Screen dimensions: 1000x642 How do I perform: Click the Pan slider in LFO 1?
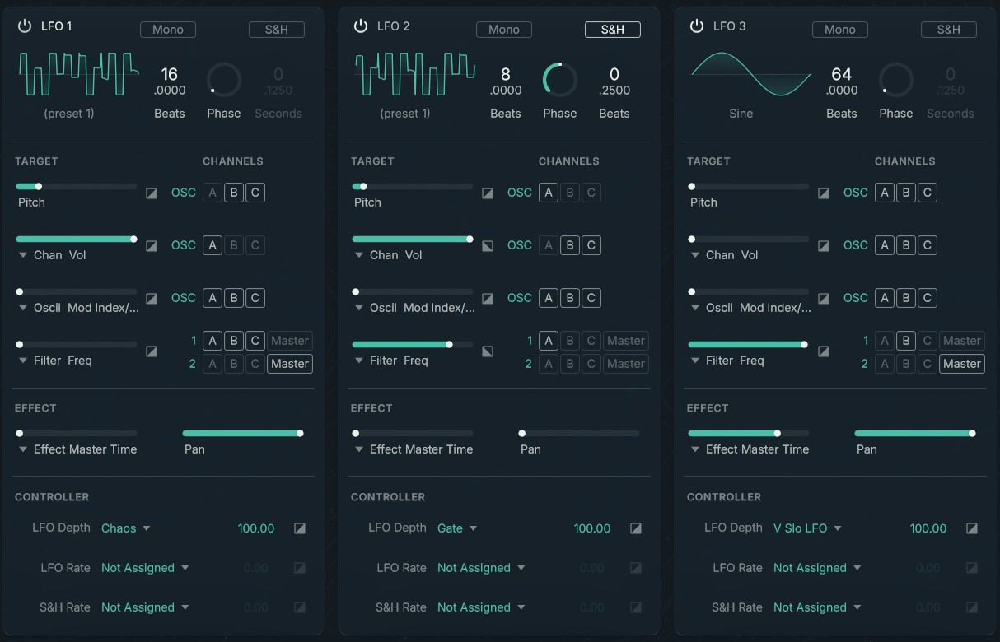click(x=244, y=433)
